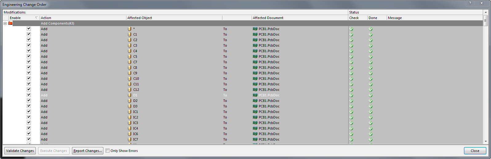Click the scrollbar up arrow
The width and height of the screenshot is (491, 159).
pyautogui.click(x=486, y=12)
